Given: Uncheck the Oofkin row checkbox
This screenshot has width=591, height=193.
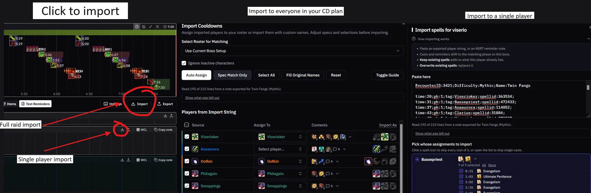Looking at the screenshot, I should coord(187,161).
